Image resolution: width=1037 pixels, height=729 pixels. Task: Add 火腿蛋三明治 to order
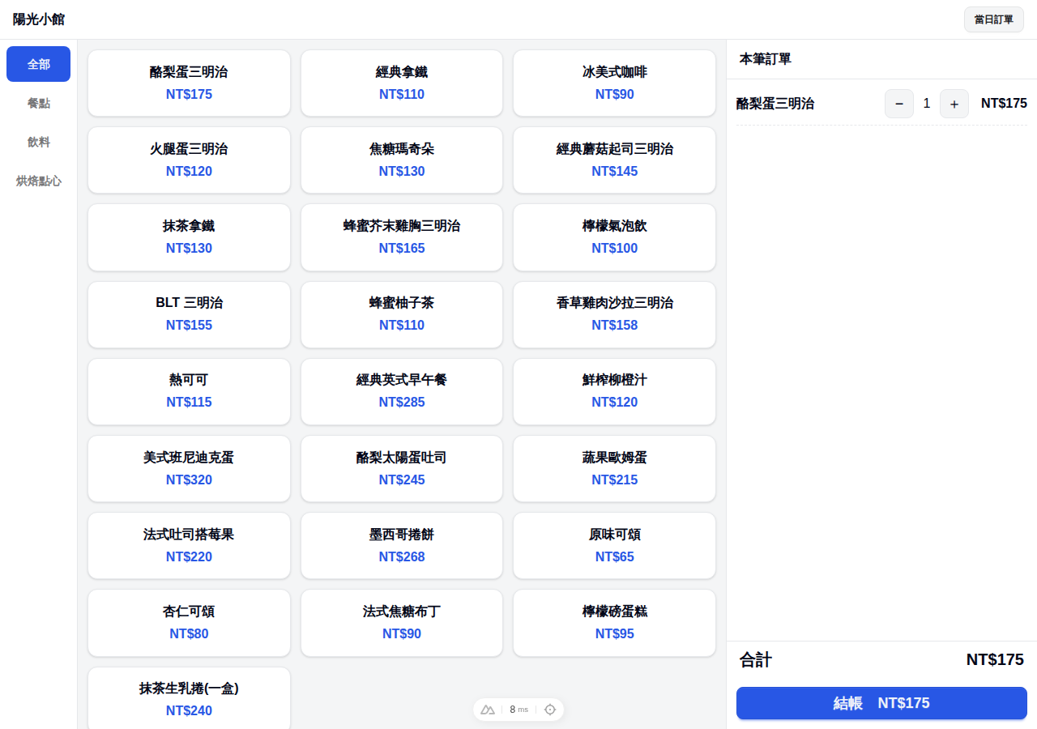(x=189, y=160)
